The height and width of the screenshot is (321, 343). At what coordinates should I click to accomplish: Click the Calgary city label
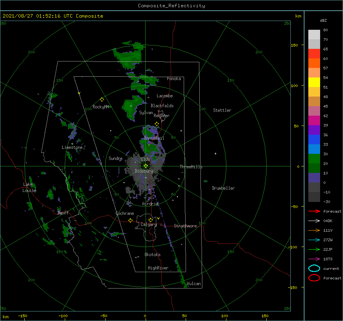tap(149, 224)
